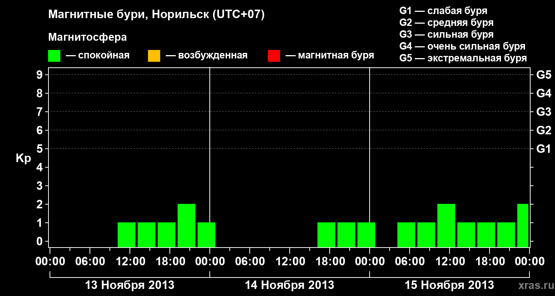The width and height of the screenshot is (555, 296).
Task: Click the — возбужденная legend label
Action: pos(206,55)
